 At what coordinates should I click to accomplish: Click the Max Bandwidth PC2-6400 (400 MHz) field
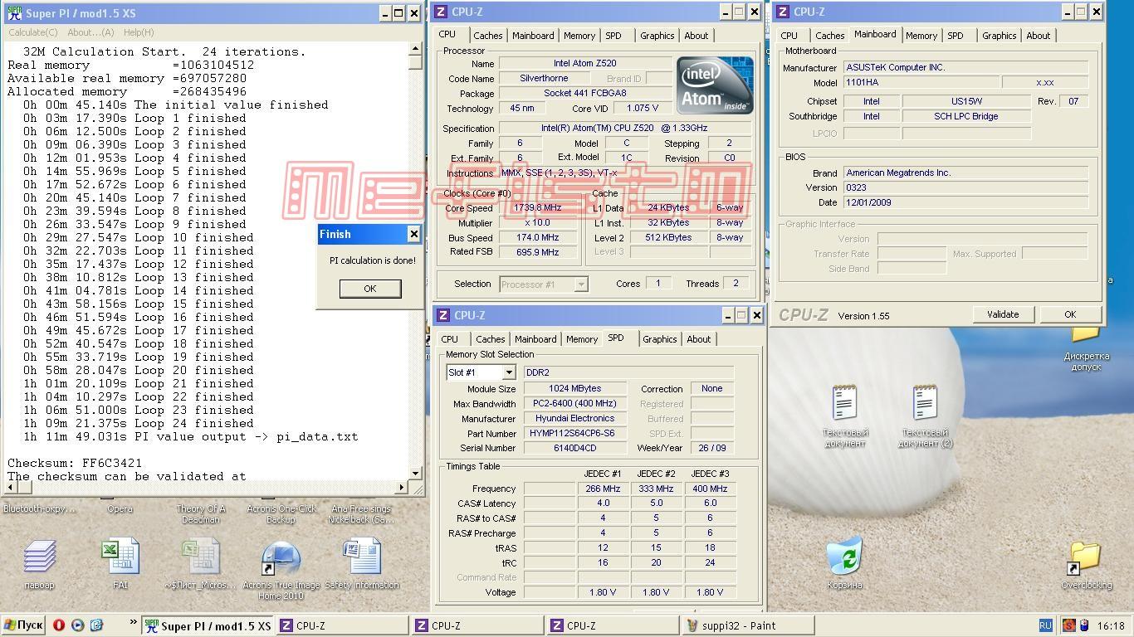574,404
